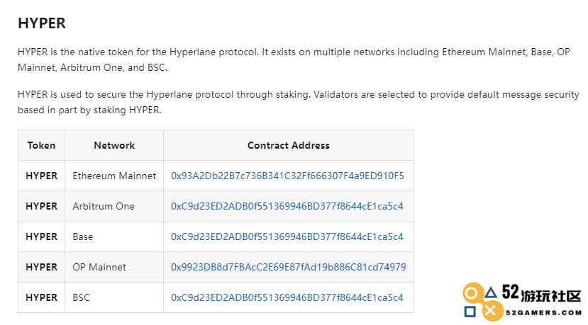Click the Token column header
This screenshot has height=325, width=588.
(41, 145)
